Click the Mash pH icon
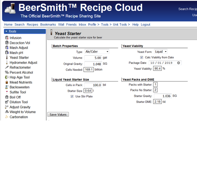This screenshot has height=177, width=197. pos(7,52)
